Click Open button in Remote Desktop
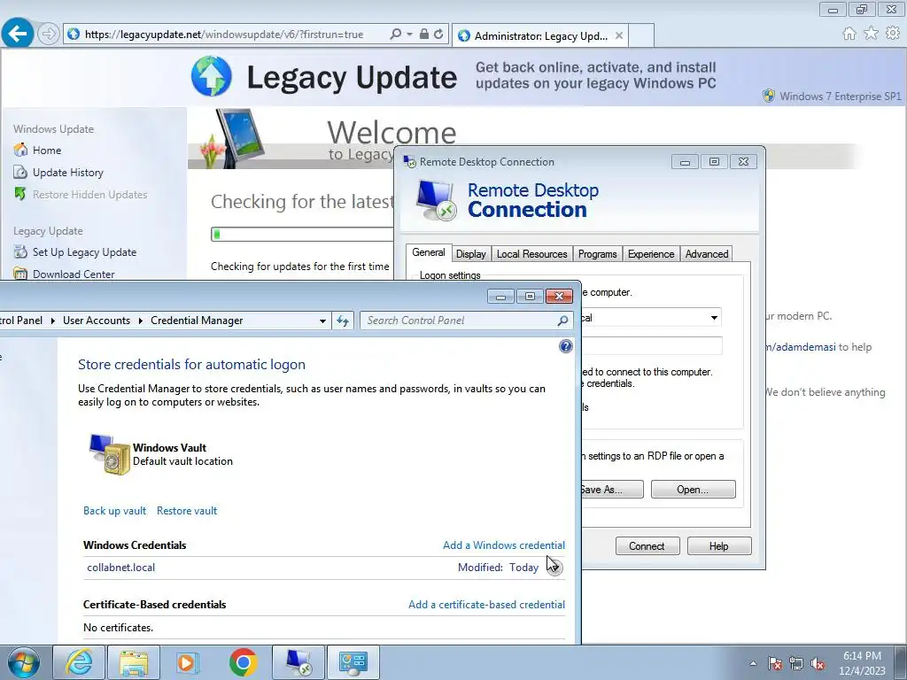 coord(693,489)
